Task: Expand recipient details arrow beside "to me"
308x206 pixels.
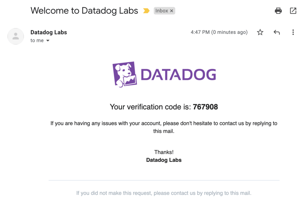Action: tap(48, 41)
